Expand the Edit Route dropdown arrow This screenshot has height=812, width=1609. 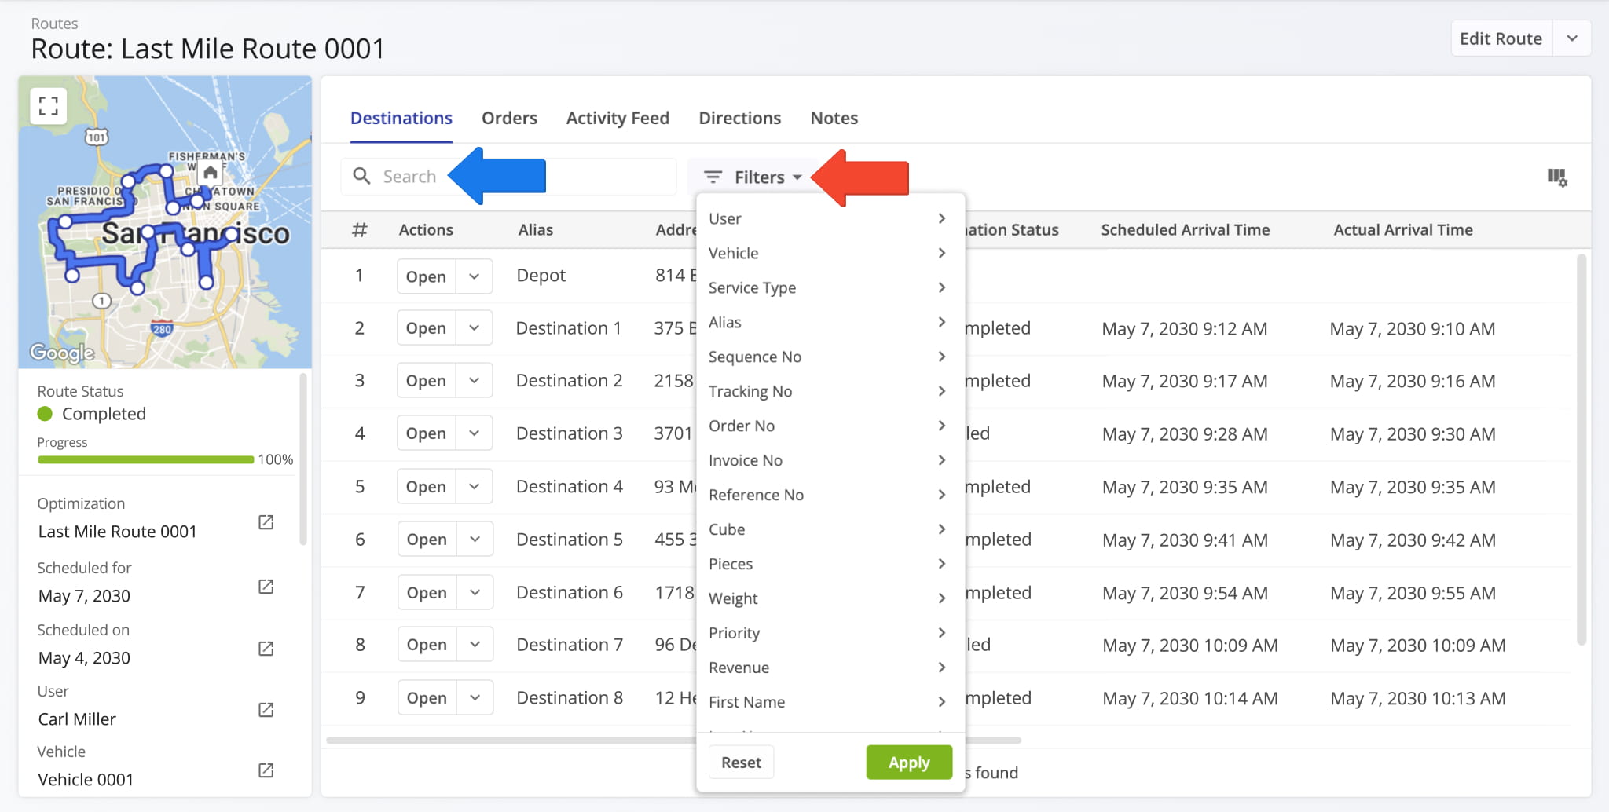1571,38
